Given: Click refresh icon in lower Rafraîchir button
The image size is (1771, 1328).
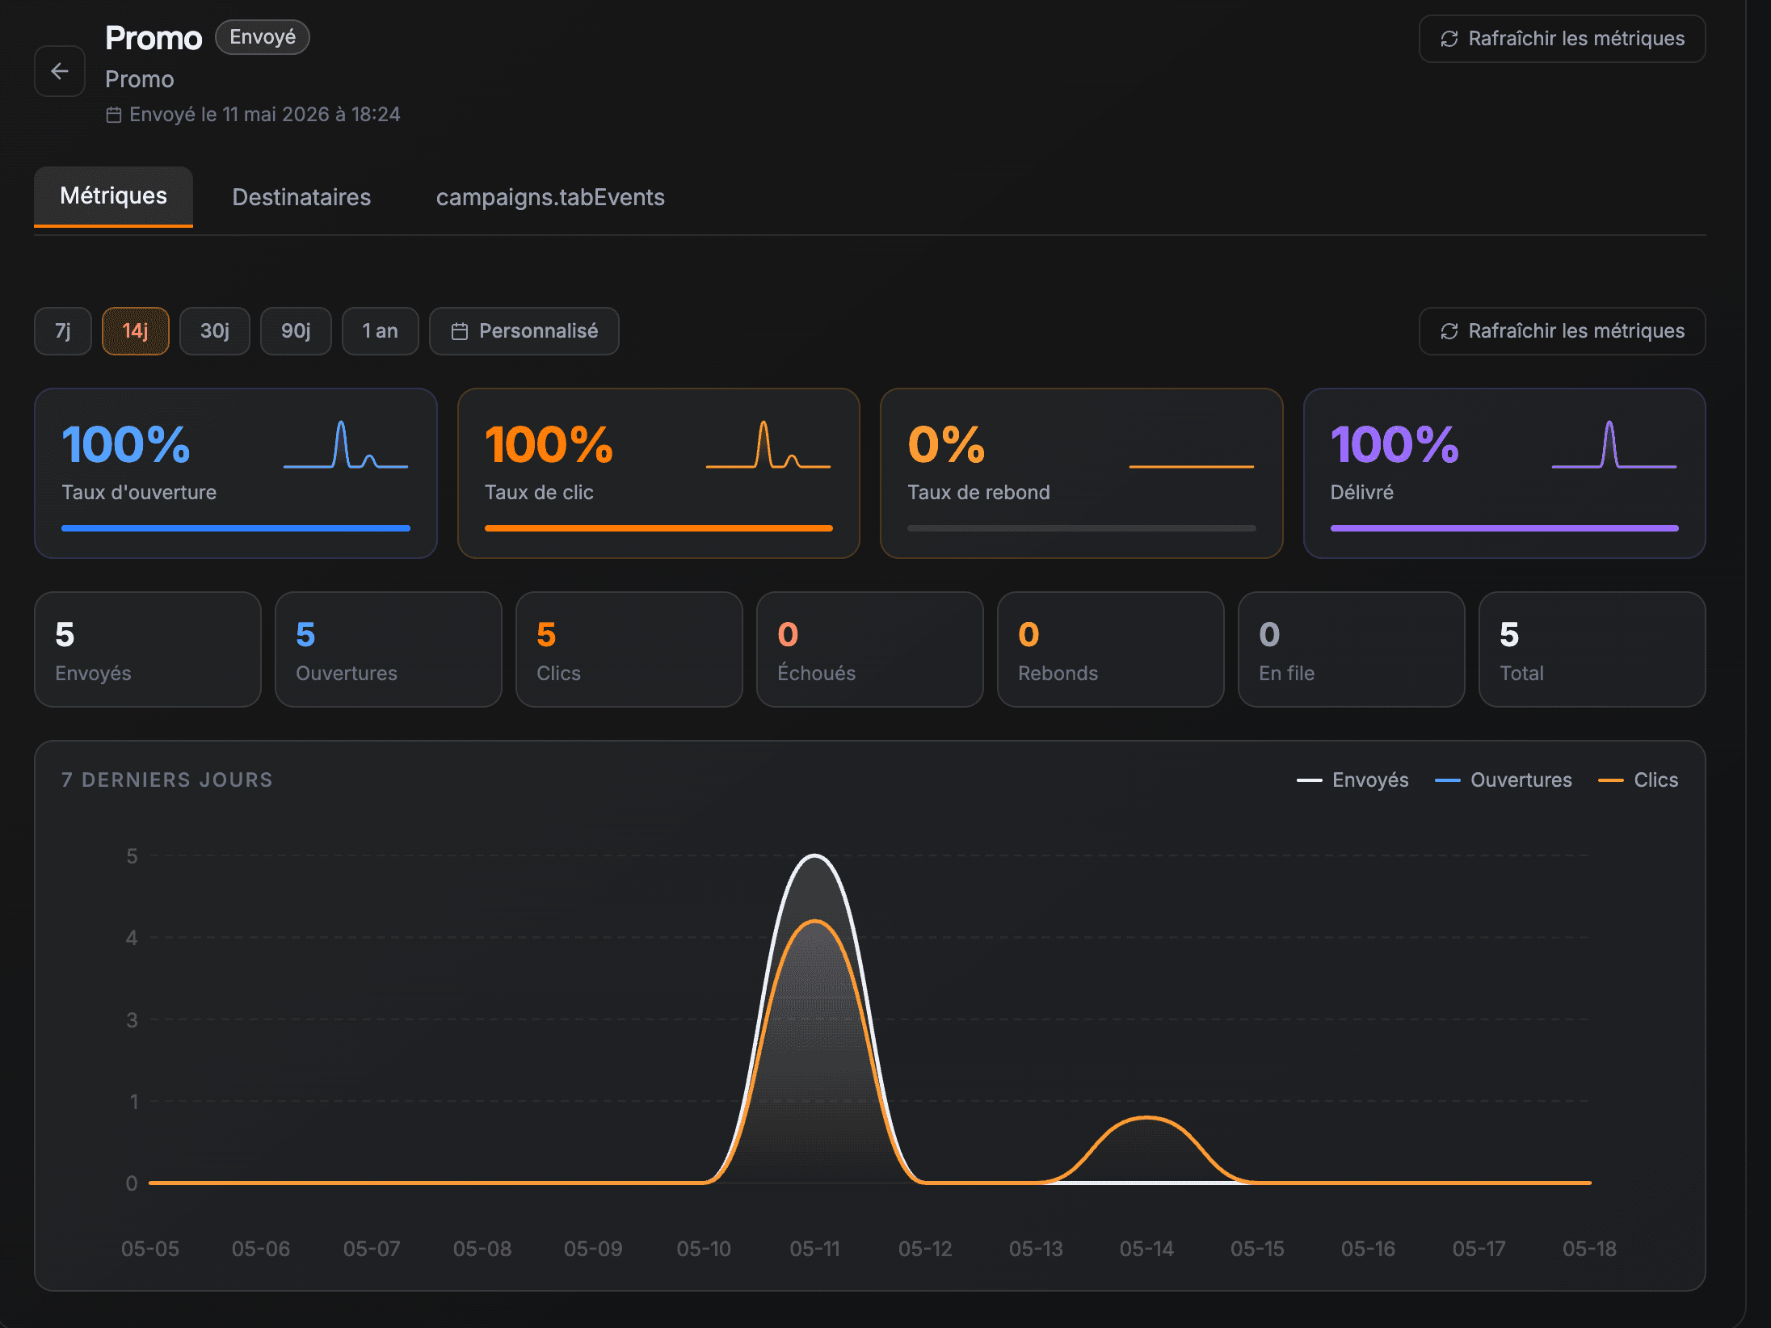Looking at the screenshot, I should [1449, 331].
